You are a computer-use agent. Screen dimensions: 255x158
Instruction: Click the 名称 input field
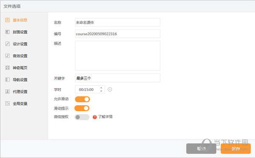[117, 22]
